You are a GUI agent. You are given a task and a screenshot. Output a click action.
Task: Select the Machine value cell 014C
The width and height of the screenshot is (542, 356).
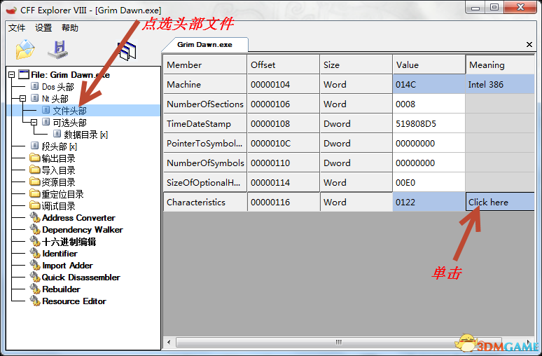[429, 84]
